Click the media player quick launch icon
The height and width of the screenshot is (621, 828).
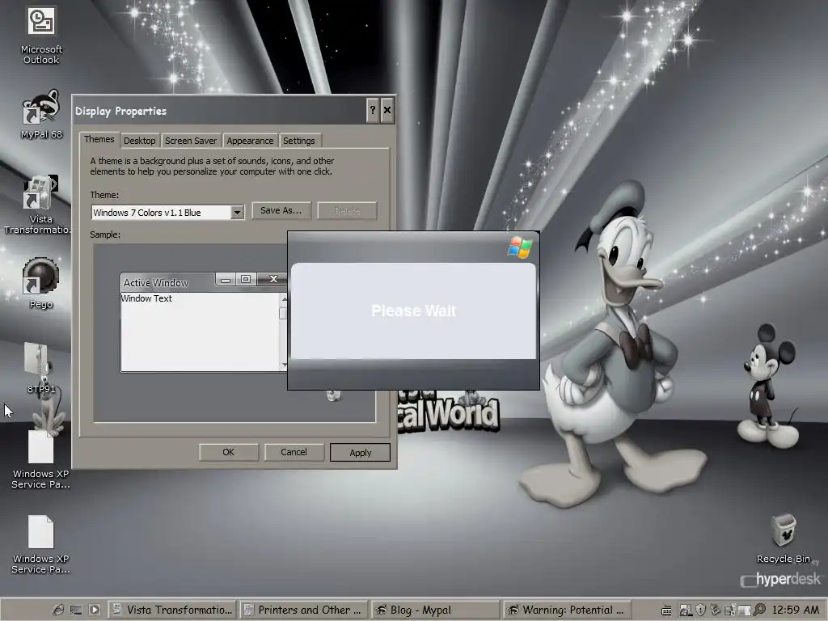click(95, 610)
